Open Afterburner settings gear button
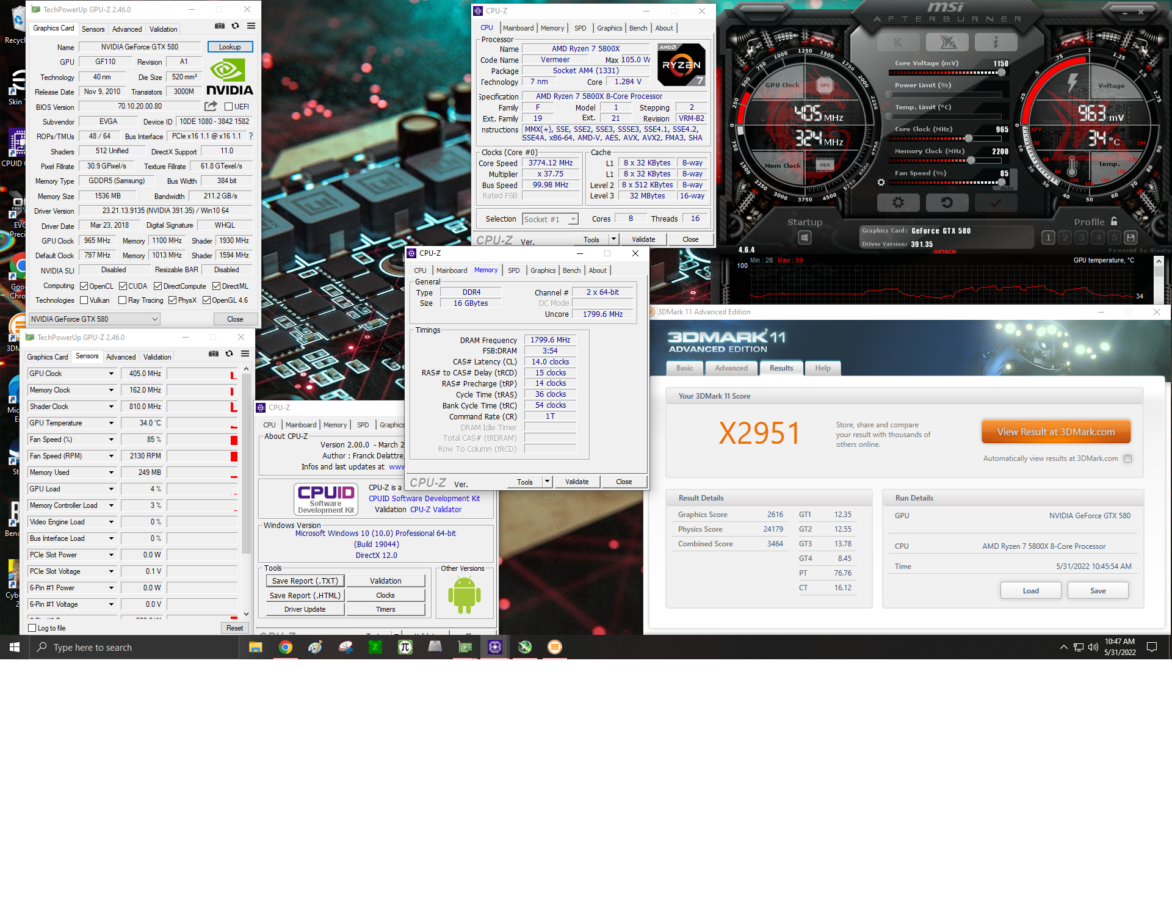1172x923 pixels. tap(898, 202)
